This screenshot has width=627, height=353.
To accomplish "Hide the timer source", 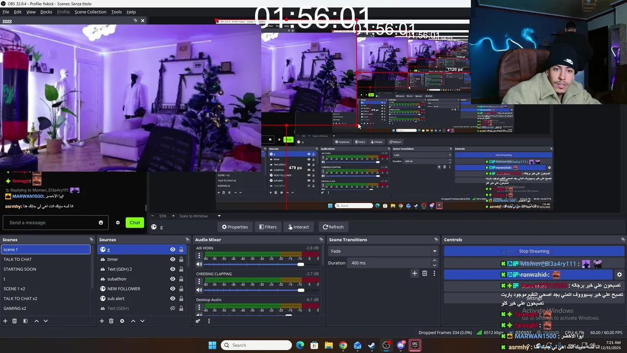I will [x=172, y=259].
